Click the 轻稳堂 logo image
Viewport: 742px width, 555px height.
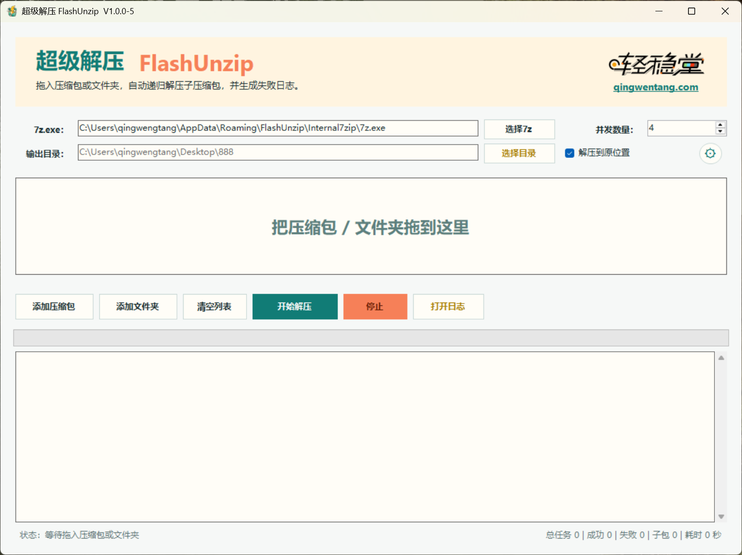coord(656,64)
